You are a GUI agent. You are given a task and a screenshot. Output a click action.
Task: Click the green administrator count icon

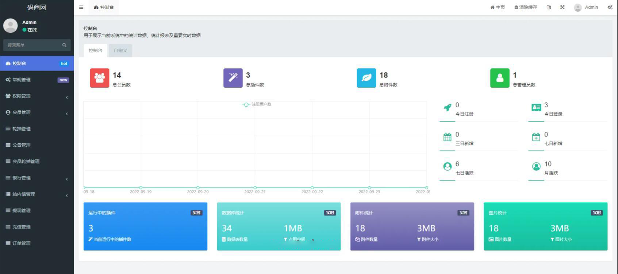(500, 78)
